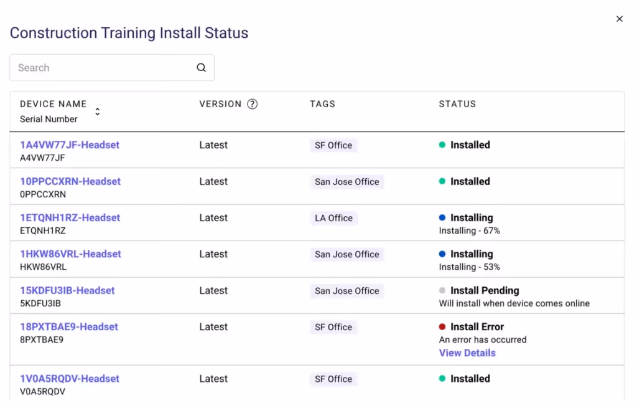Click serial number HKW86VRL
The height and width of the screenshot is (408, 637).
click(43, 267)
